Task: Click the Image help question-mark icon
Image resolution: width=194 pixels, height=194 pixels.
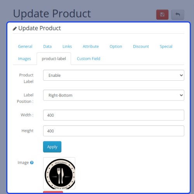Action: pos(32,163)
